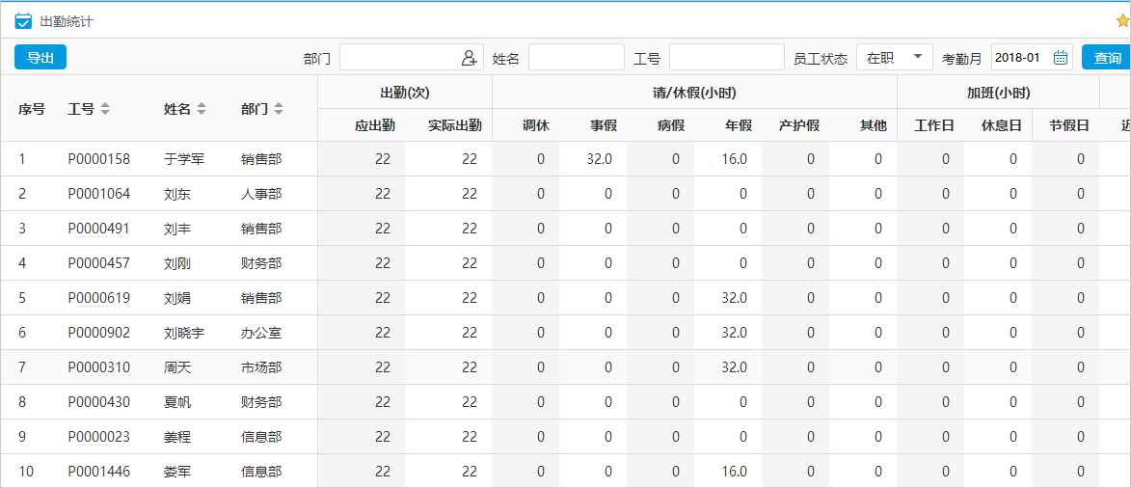The width and height of the screenshot is (1131, 488).
Task: Expand the 员工状态 dropdown showing 在职
Action: (894, 58)
